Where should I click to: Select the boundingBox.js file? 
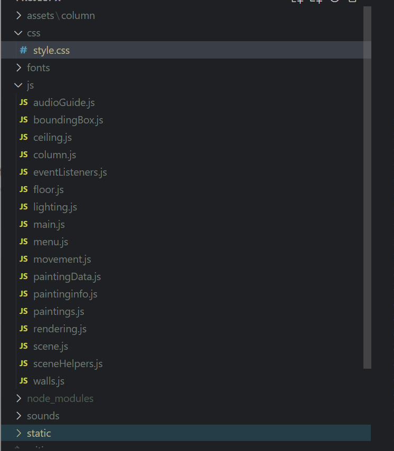click(x=68, y=119)
